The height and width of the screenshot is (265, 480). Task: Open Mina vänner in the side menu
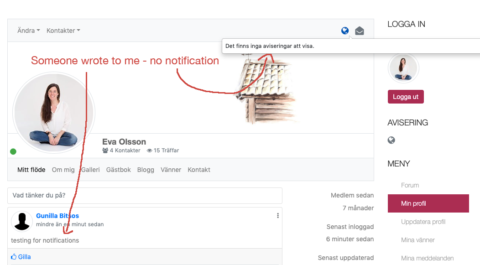[x=418, y=240]
